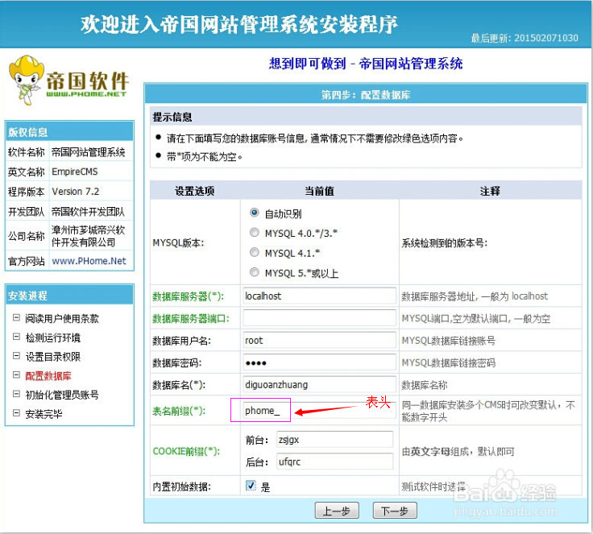Screen dimensions: 593x534
Task: Go back with the 上一步 button
Action: point(337,511)
